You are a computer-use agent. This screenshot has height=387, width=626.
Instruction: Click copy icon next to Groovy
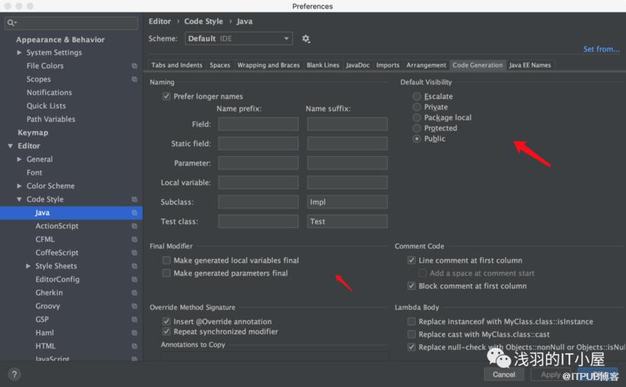click(x=134, y=306)
